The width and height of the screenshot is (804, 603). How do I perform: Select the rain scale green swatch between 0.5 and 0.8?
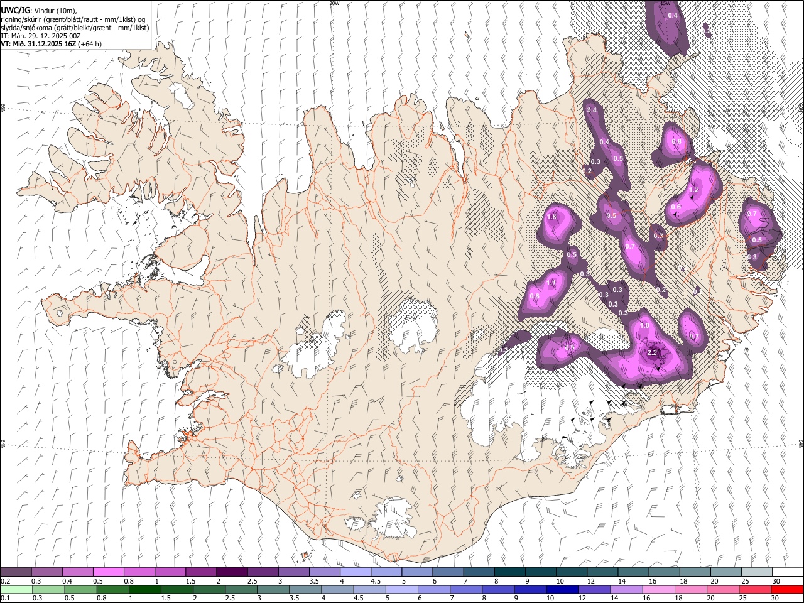[x=80, y=589]
